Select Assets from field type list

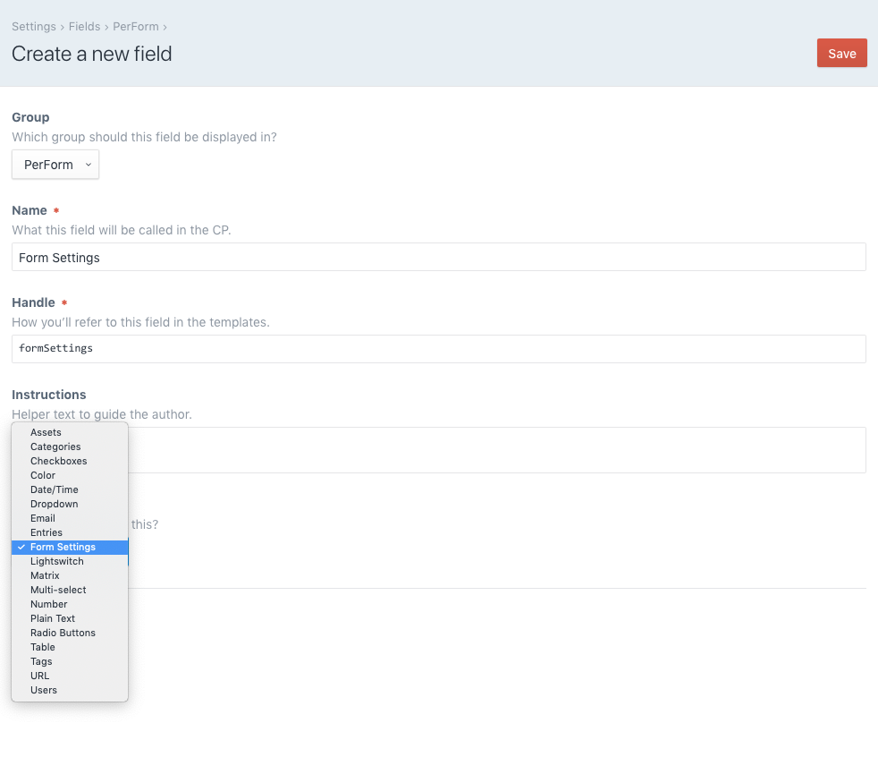tap(46, 432)
